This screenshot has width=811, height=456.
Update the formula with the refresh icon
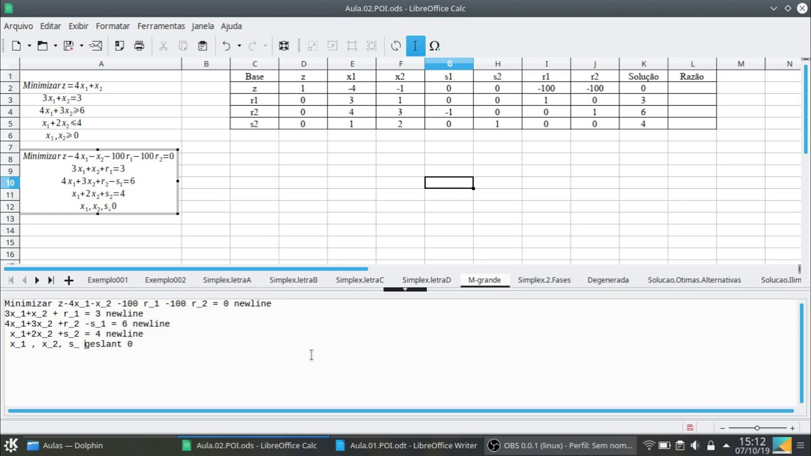396,46
